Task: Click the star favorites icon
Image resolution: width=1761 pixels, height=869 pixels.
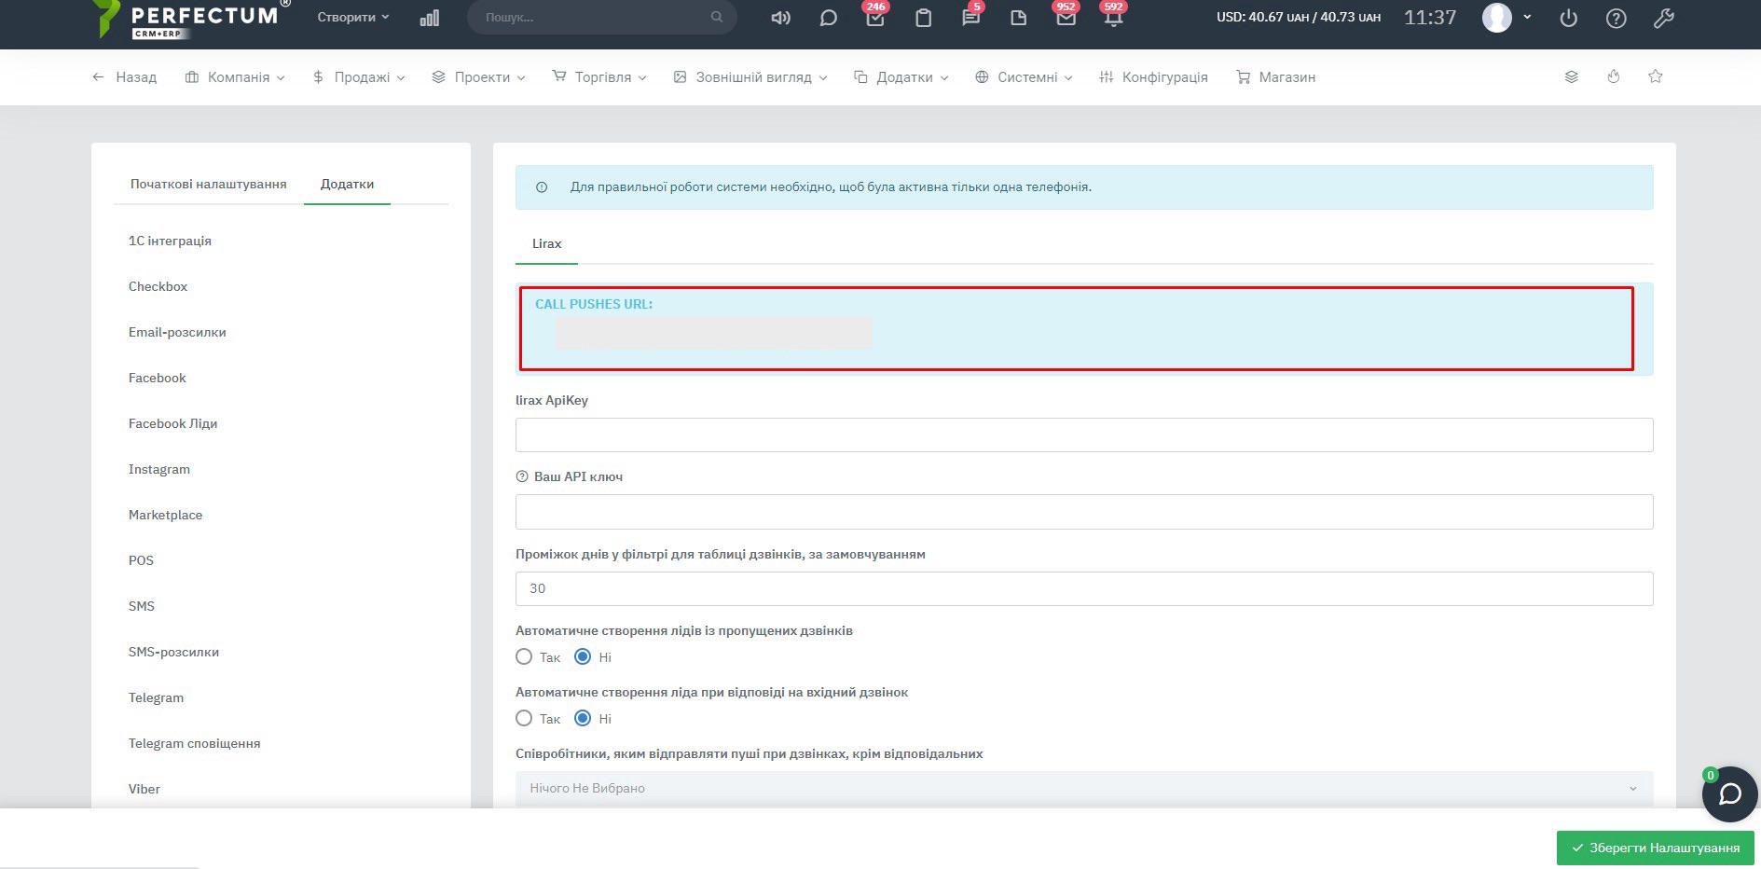Action: tap(1656, 76)
